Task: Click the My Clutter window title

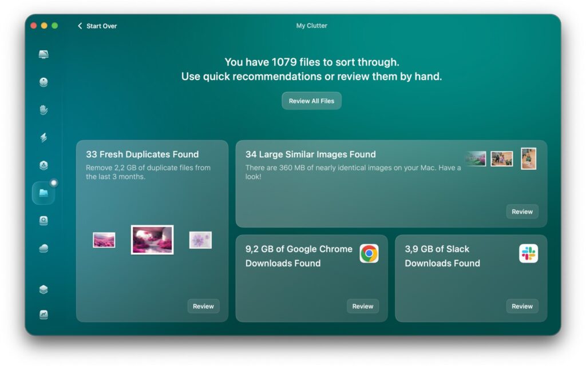Action: [312, 25]
